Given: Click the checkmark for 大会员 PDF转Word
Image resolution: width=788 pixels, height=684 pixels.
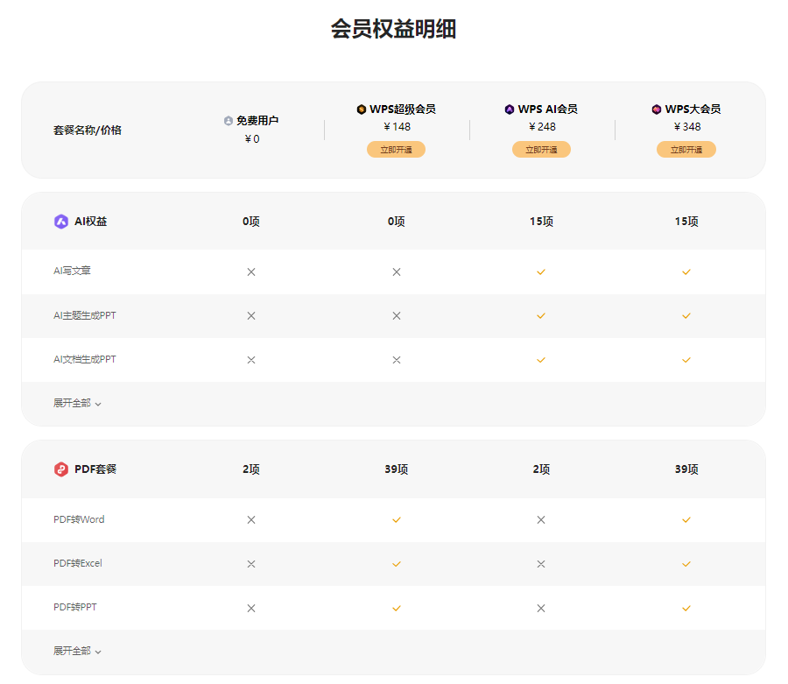Looking at the screenshot, I should tap(686, 519).
